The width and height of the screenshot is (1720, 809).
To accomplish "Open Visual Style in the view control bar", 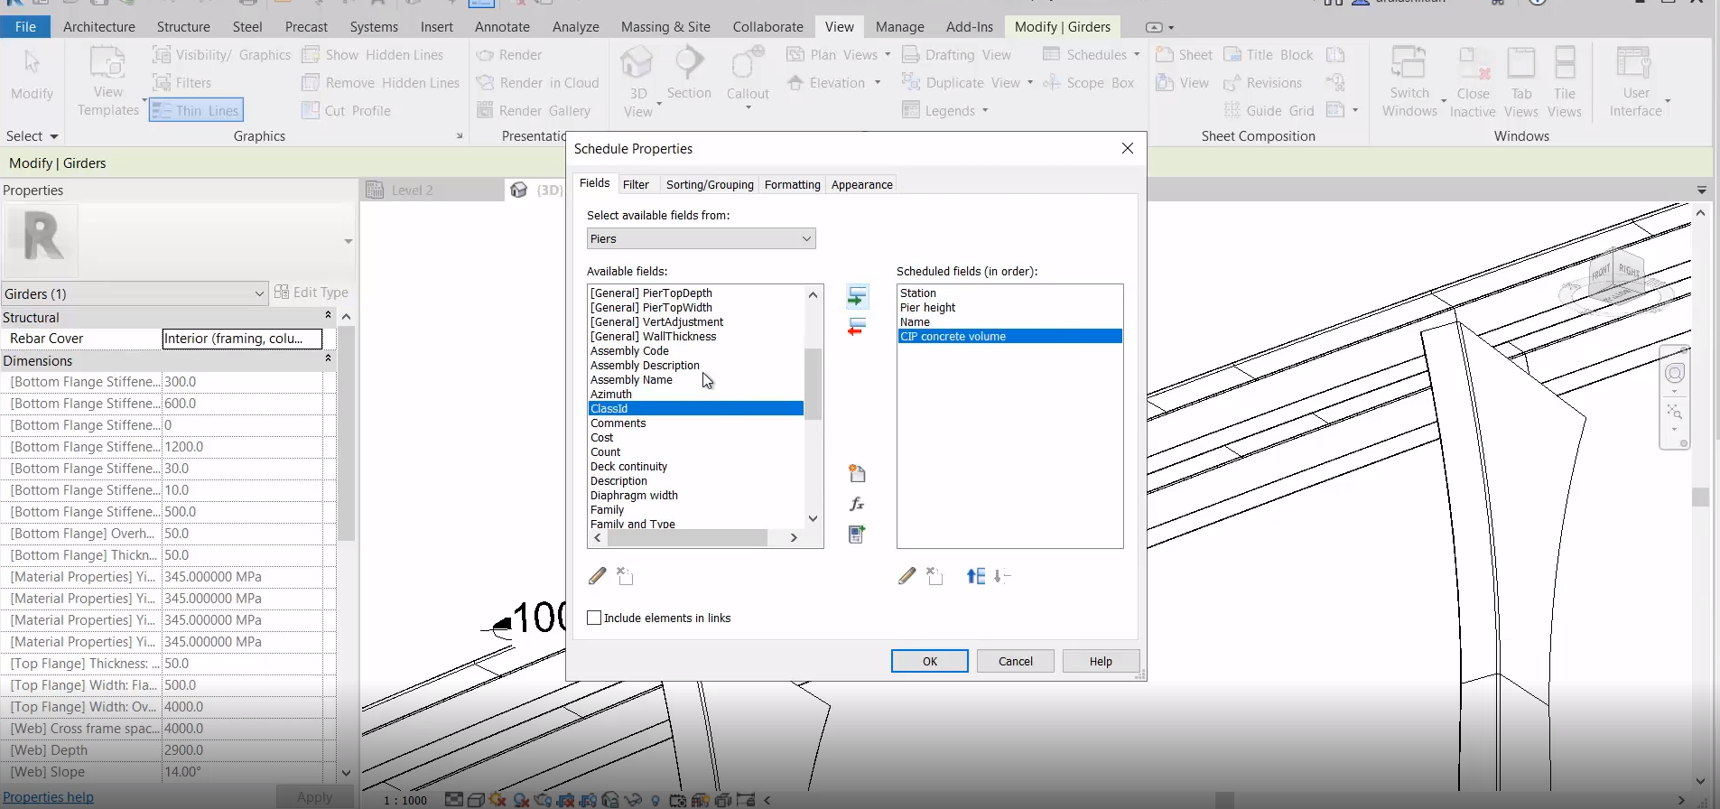I will pyautogui.click(x=476, y=800).
